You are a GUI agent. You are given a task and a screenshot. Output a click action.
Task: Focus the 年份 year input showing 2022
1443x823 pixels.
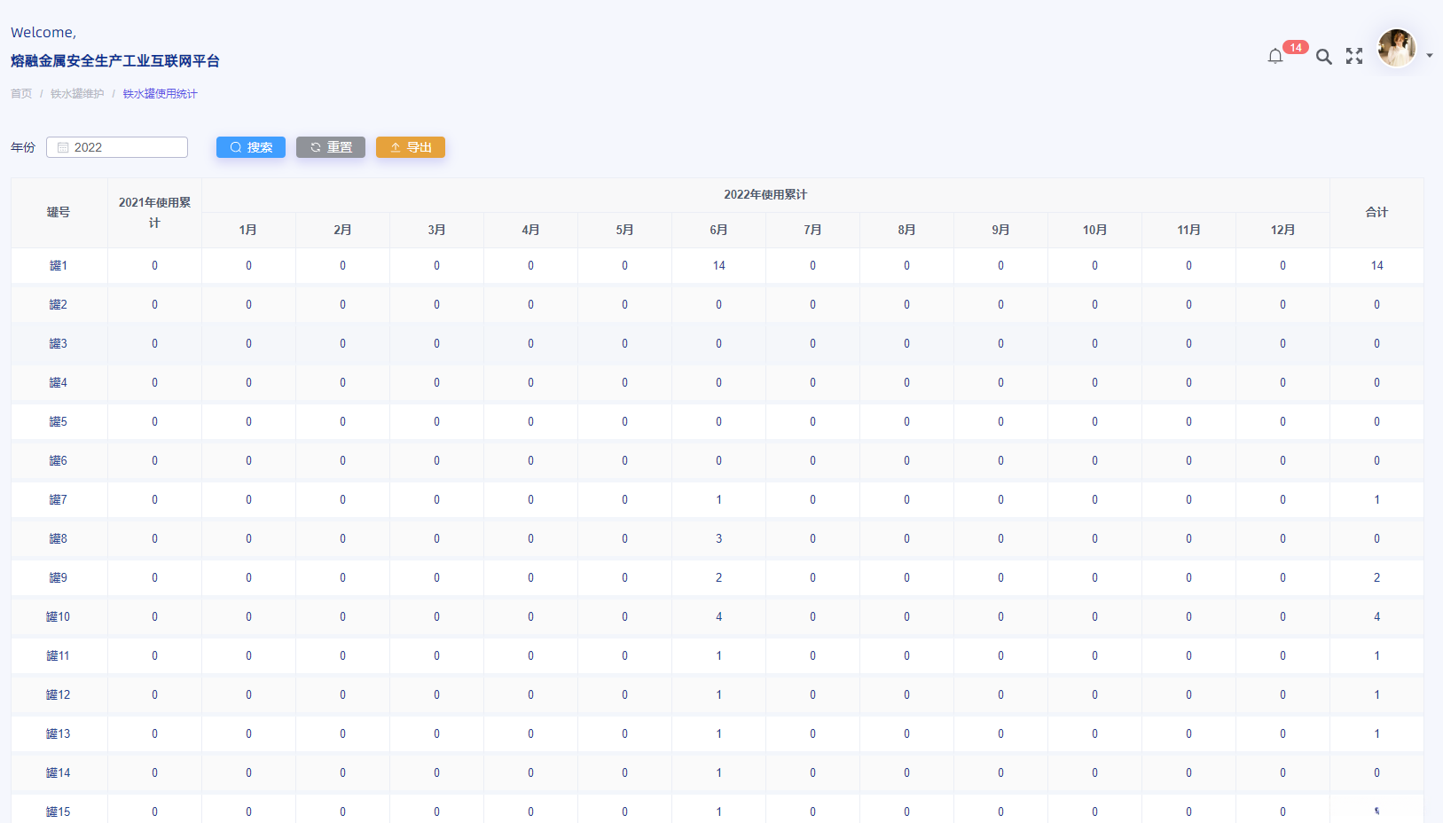(117, 147)
